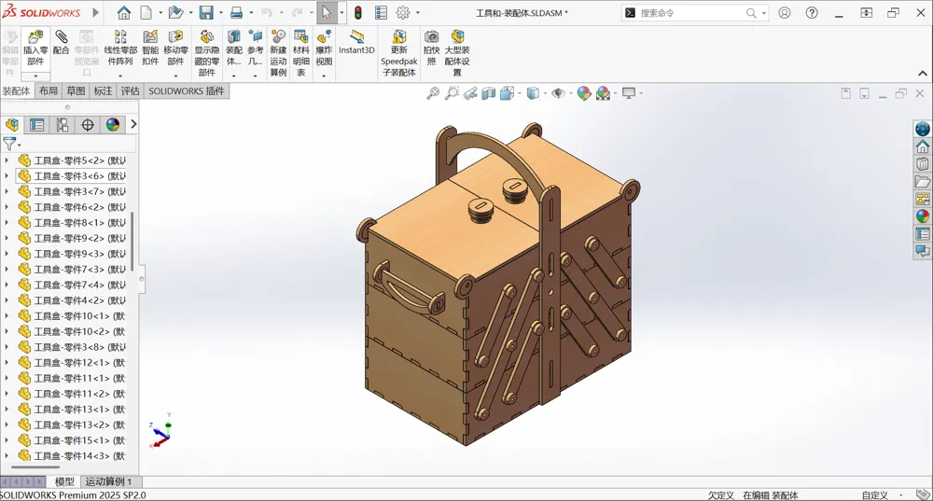This screenshot has height=501, width=933.
Task: Switch to 草图 ribbon tab
Action: pos(76,91)
